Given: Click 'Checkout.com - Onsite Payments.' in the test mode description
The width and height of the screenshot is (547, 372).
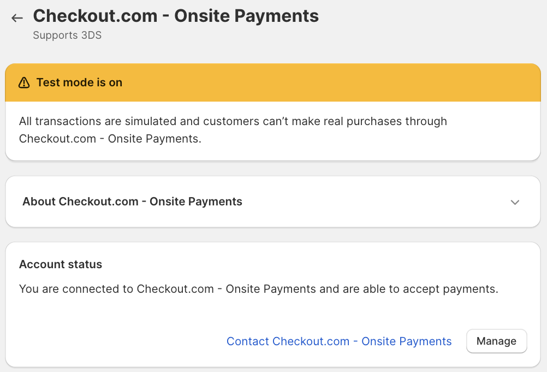Looking at the screenshot, I should click(110, 139).
